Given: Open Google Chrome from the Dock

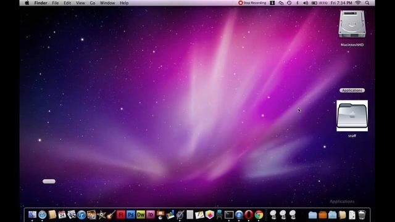Looking at the screenshot, I should point(259,215).
